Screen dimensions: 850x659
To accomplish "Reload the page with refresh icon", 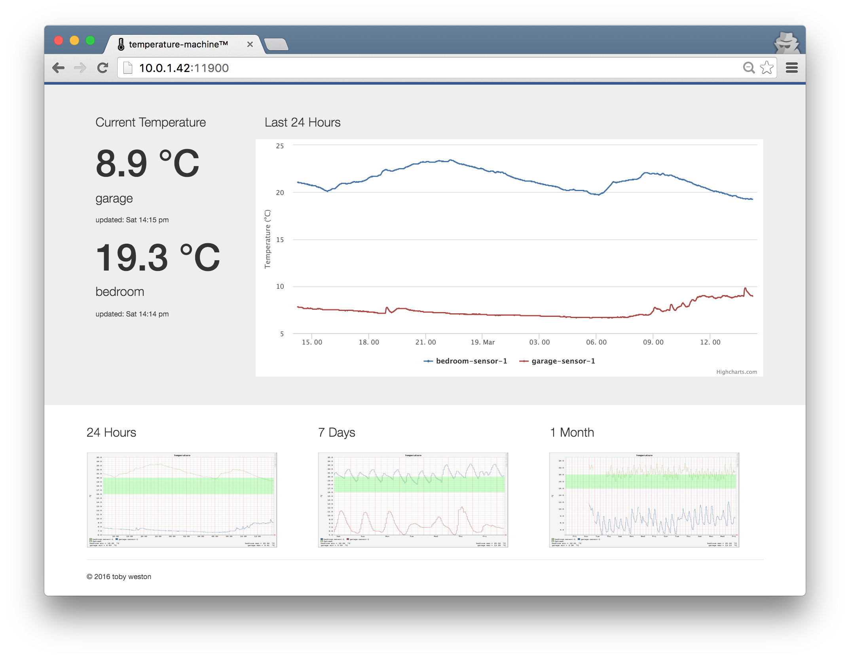I will tap(103, 68).
